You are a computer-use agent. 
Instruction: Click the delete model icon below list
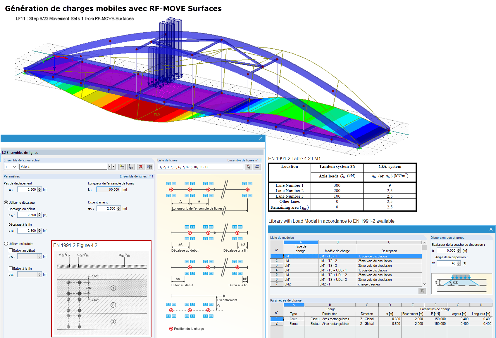422,290
